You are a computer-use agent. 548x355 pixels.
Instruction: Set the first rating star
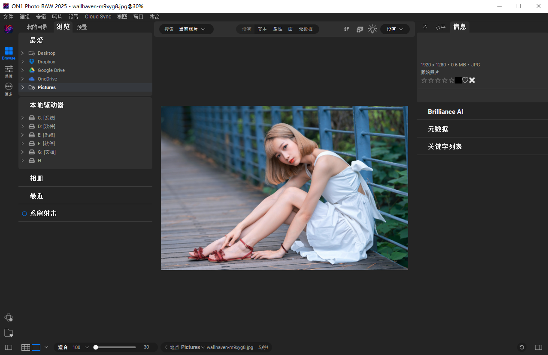click(424, 80)
